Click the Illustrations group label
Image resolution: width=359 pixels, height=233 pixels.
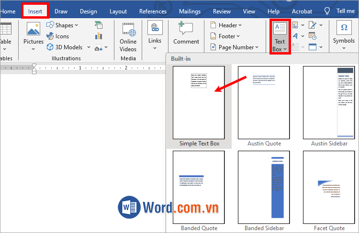point(66,58)
